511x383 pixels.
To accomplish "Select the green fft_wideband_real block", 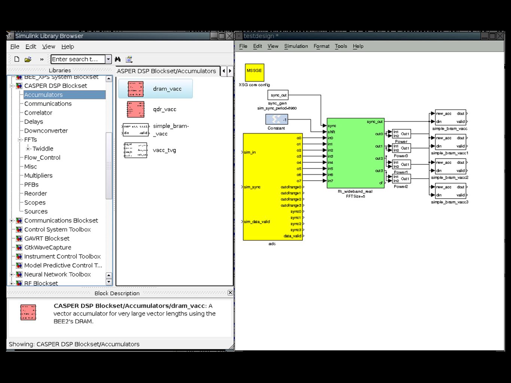I will point(356,153).
